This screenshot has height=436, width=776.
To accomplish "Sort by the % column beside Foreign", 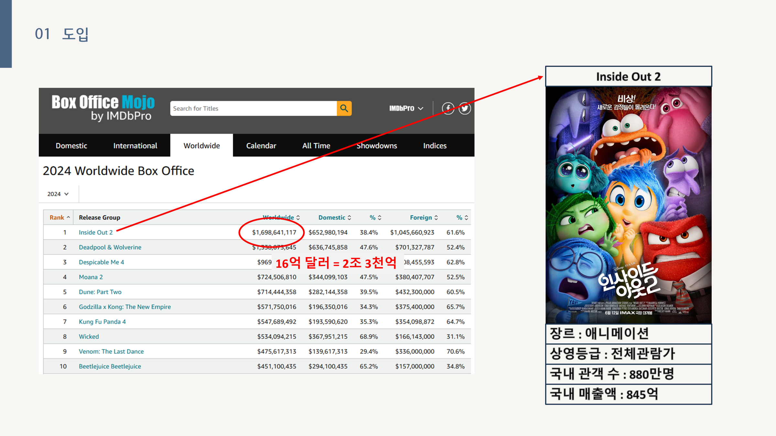I will 462,217.
